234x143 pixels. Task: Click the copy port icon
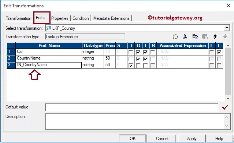click(x=195, y=36)
